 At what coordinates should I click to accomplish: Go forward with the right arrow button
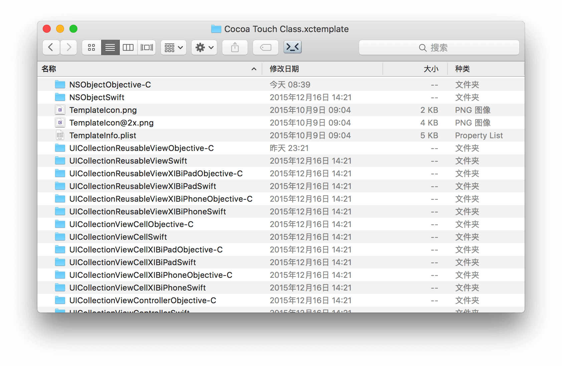(x=69, y=47)
